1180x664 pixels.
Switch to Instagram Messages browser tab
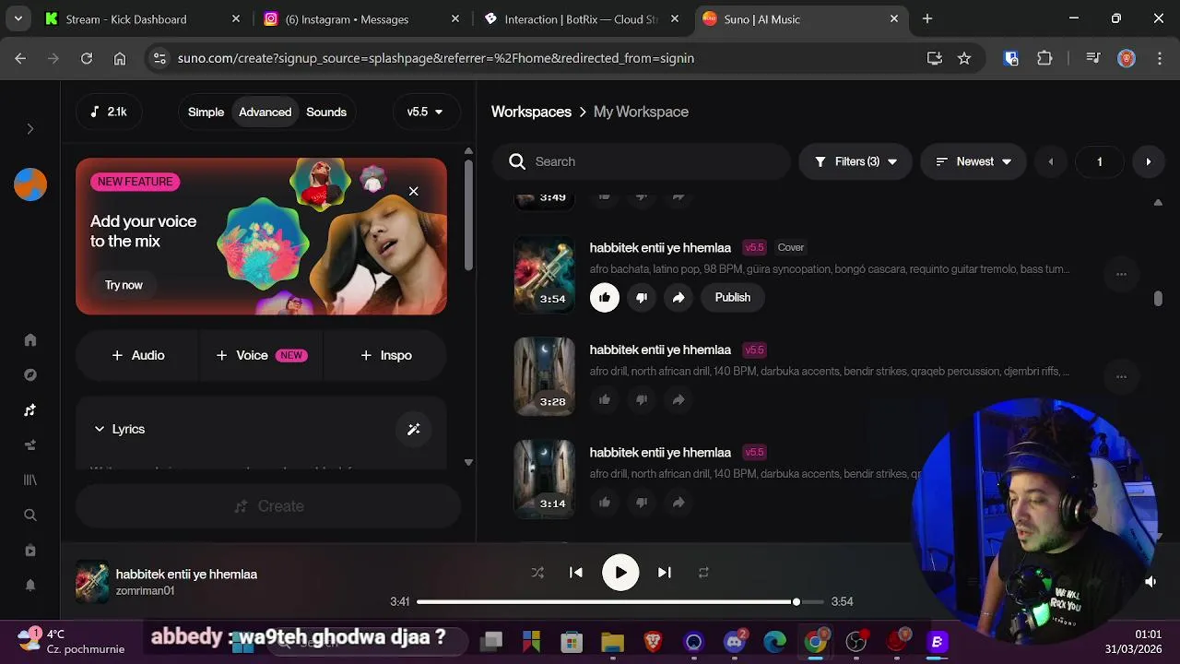[361, 19]
